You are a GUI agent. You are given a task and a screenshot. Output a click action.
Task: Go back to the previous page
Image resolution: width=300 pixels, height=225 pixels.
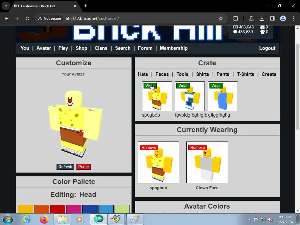6,18
